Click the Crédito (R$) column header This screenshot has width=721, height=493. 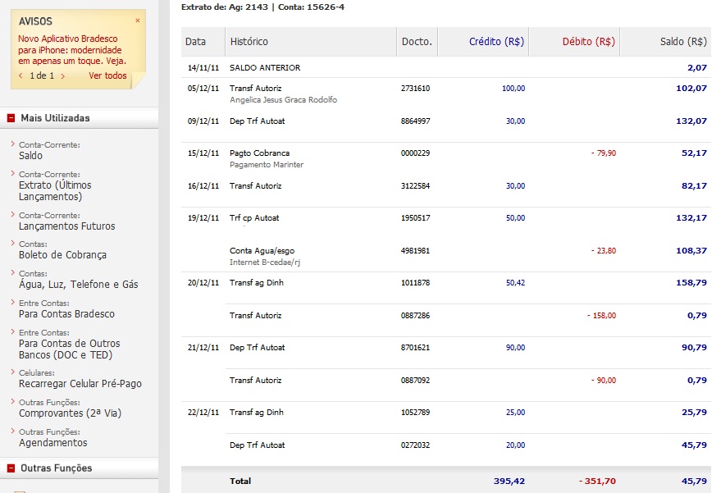(x=496, y=41)
